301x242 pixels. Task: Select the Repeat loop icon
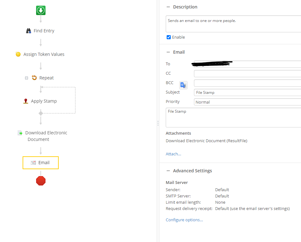pos(34,78)
